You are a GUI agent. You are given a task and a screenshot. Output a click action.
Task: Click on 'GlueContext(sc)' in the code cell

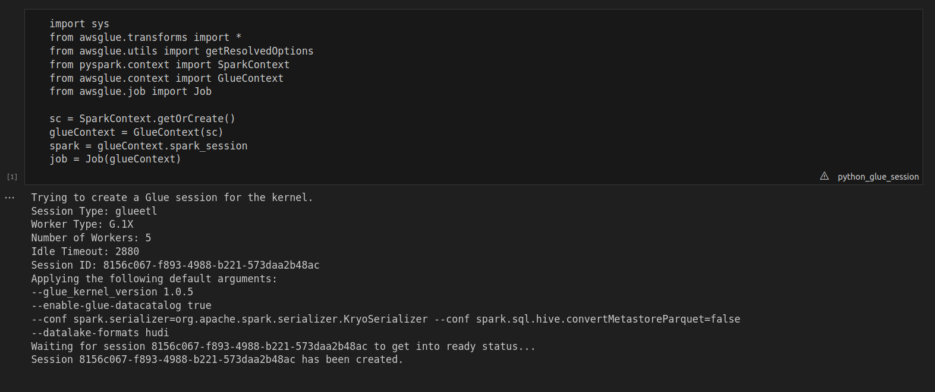[x=178, y=132]
